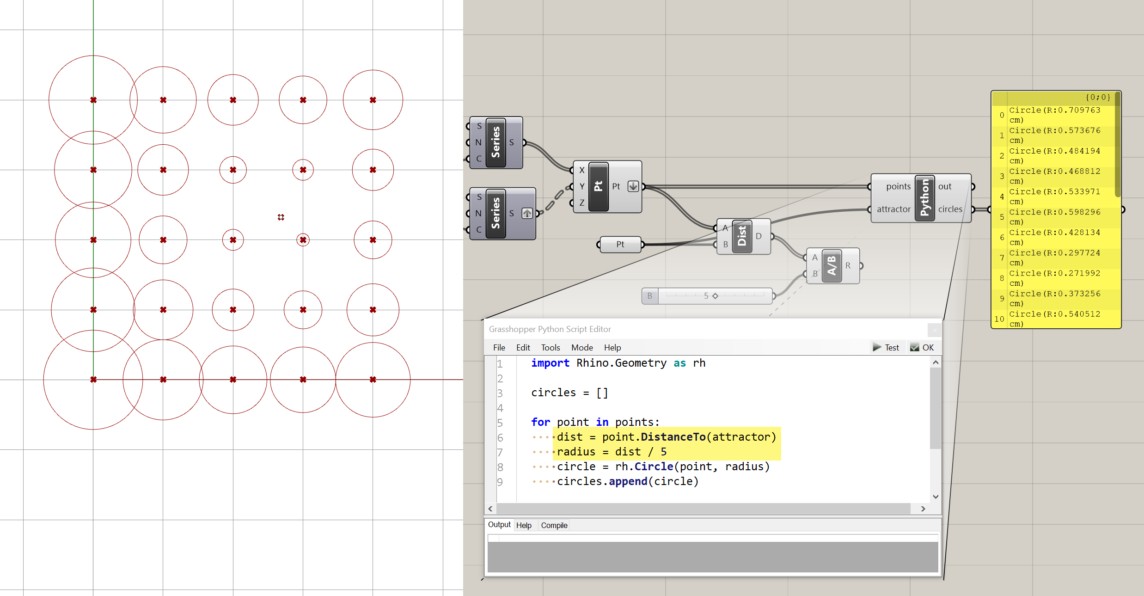Image resolution: width=1144 pixels, height=596 pixels.
Task: Close the Python Script Editor window
Action: [934, 330]
